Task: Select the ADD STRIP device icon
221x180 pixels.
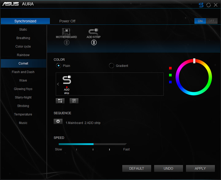Action: pyautogui.click(x=93, y=32)
